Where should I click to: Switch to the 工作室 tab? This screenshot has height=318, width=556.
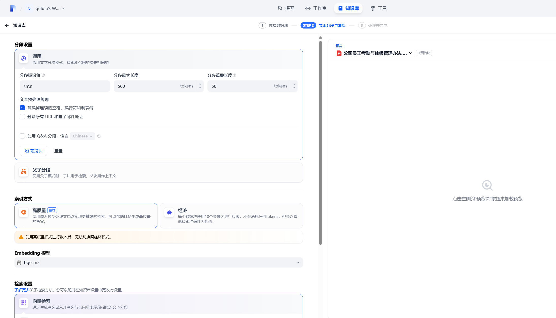click(316, 8)
